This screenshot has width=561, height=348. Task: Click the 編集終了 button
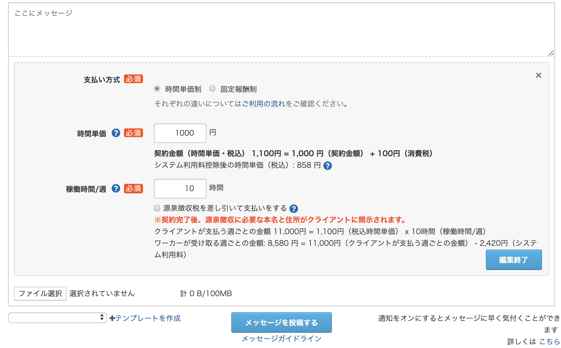514,260
